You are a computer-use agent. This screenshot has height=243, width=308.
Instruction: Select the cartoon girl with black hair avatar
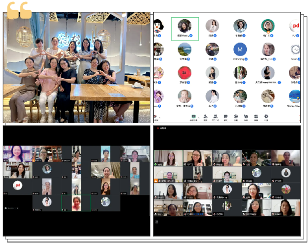tap(159, 26)
